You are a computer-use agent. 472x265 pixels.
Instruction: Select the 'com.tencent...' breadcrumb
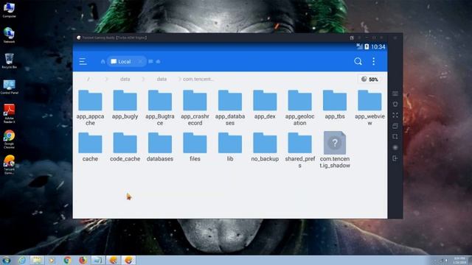click(198, 79)
